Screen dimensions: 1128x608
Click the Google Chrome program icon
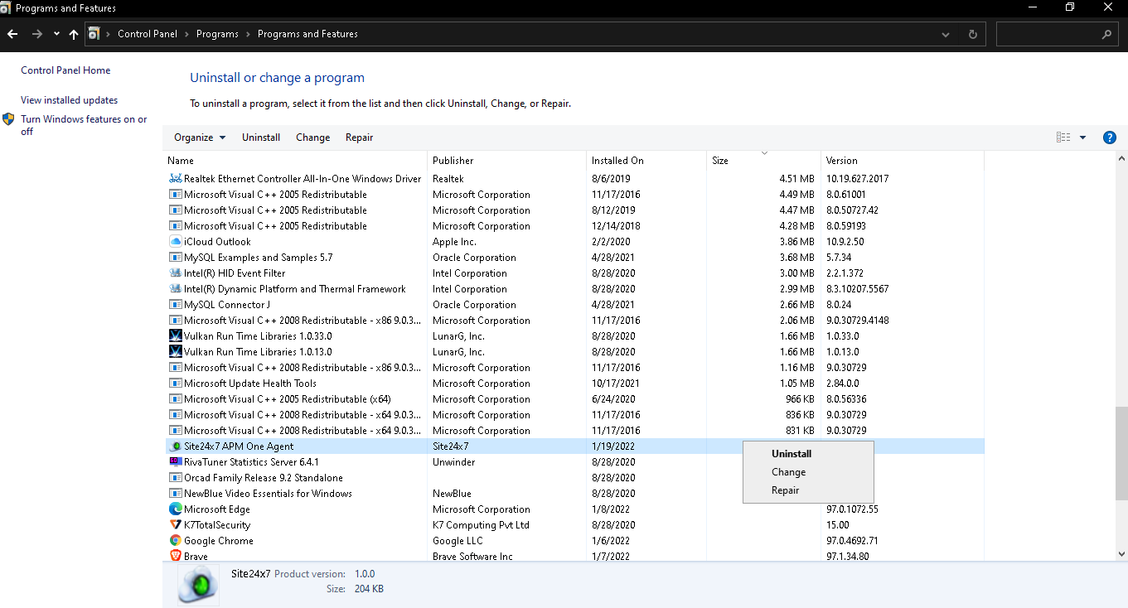[x=175, y=540]
